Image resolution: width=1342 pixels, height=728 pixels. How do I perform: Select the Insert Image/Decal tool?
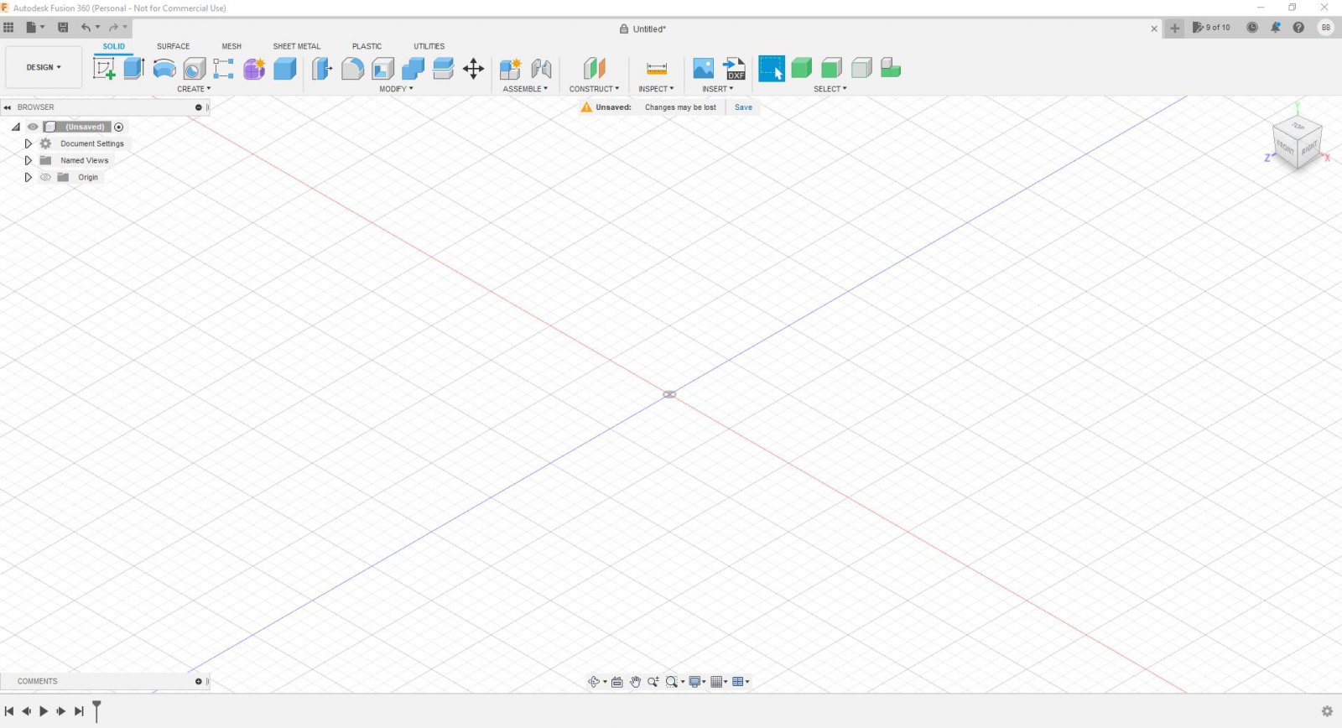point(704,69)
